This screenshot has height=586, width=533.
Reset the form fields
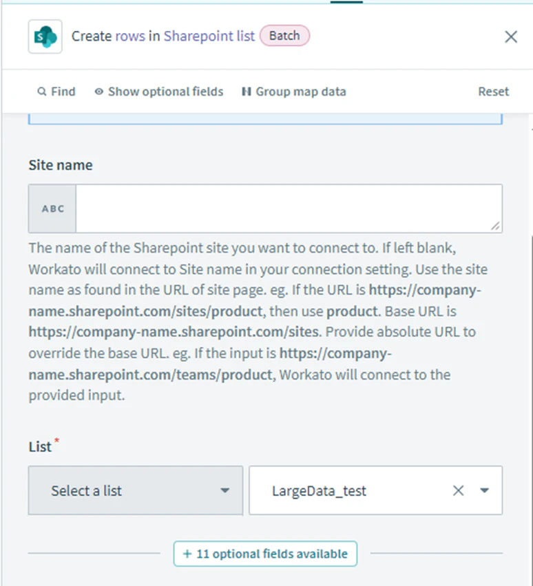(x=493, y=92)
